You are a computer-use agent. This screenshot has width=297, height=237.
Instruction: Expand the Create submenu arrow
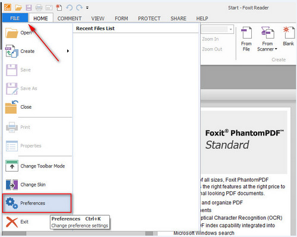68,51
